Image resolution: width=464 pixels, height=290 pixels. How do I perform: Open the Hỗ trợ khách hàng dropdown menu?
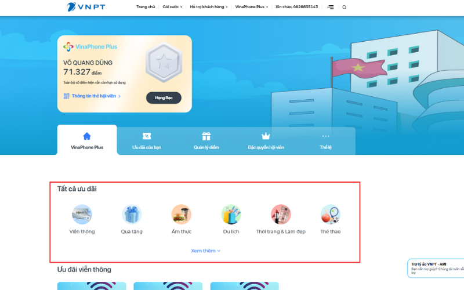point(209,6)
